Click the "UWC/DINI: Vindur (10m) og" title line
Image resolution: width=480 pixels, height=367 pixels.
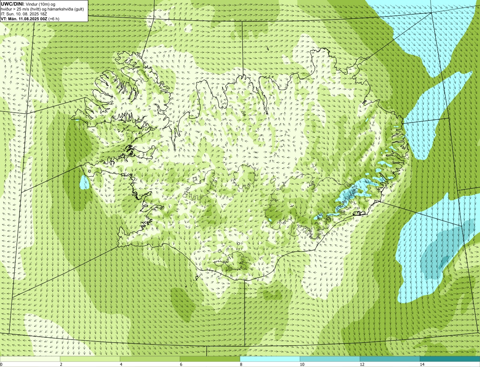[x=28, y=4]
